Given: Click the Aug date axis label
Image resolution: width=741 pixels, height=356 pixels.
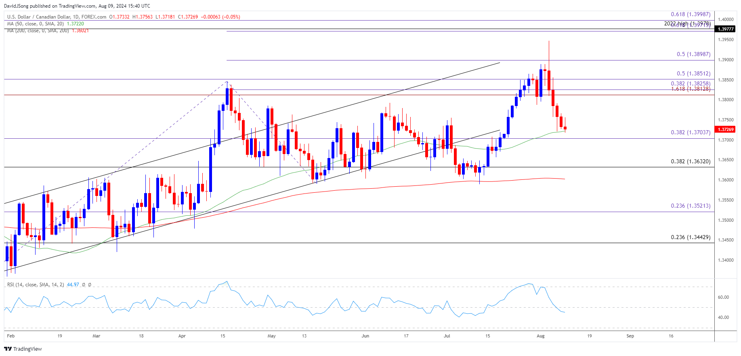Looking at the screenshot, I should point(540,336).
